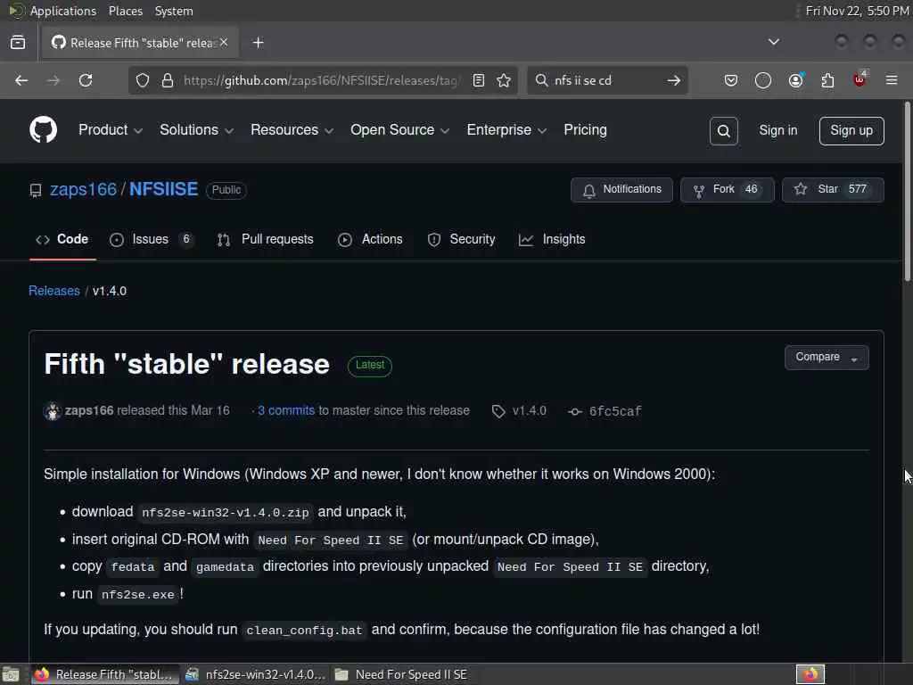Switch to the Security tab
The height and width of the screenshot is (685, 913).
(x=461, y=239)
